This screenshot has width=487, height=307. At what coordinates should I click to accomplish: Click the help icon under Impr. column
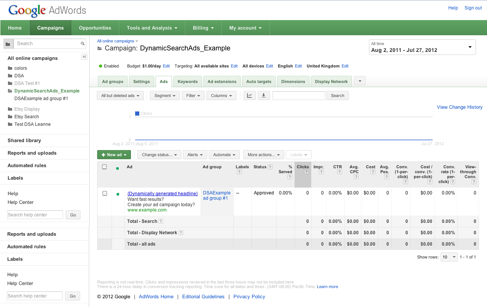[322, 172]
